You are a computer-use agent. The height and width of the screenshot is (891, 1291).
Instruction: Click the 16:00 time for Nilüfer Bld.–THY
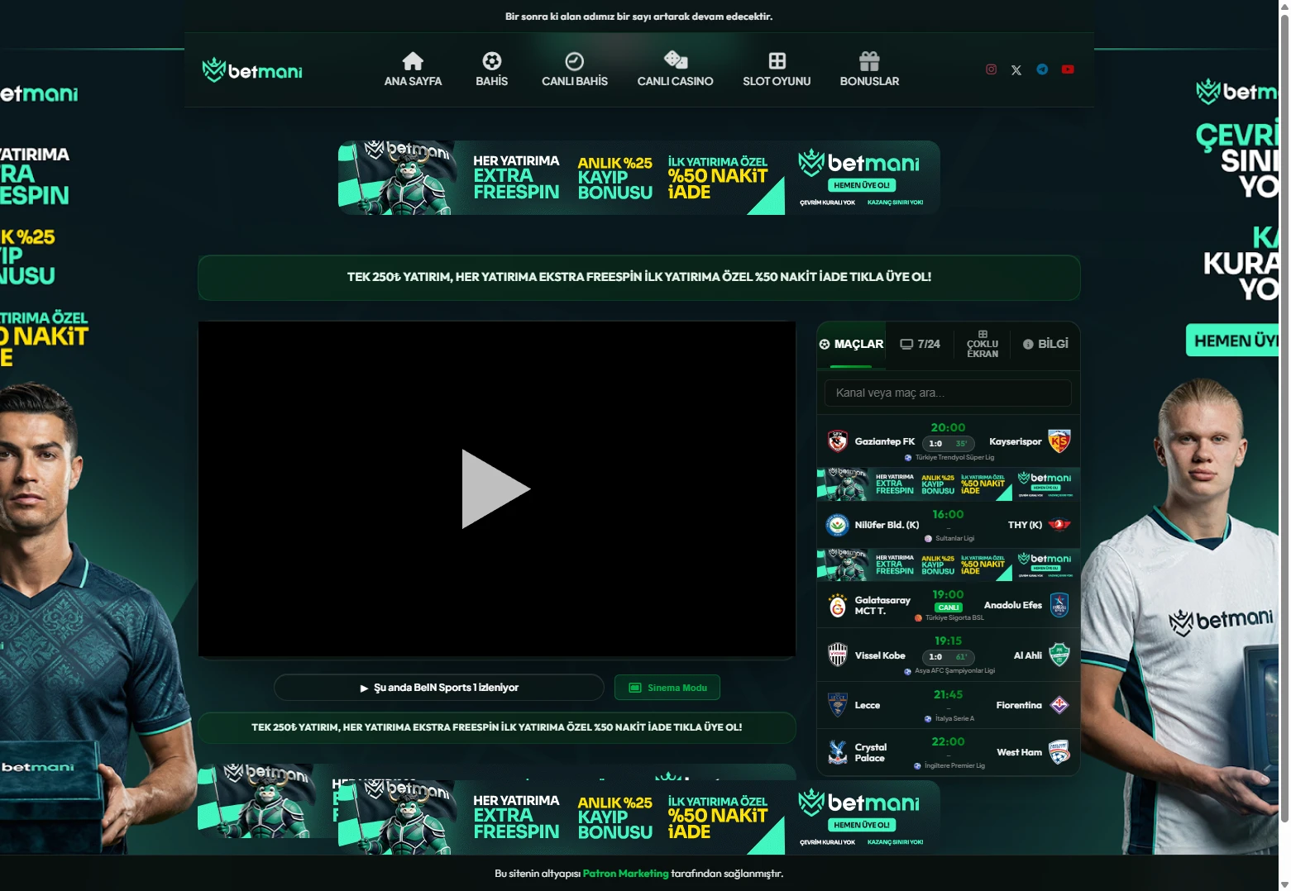point(949,515)
